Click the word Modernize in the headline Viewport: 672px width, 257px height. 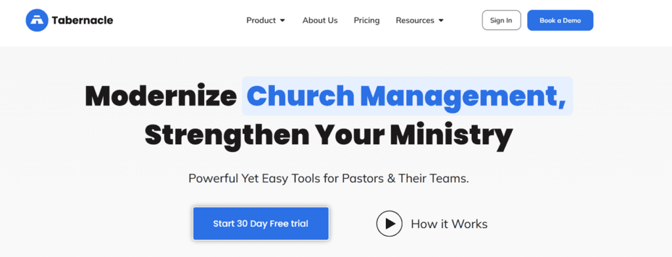[161, 96]
